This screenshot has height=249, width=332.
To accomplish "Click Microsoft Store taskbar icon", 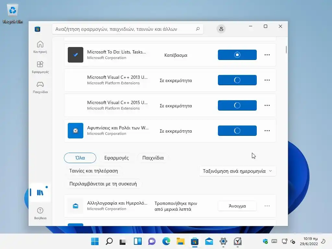I will coord(195,241).
